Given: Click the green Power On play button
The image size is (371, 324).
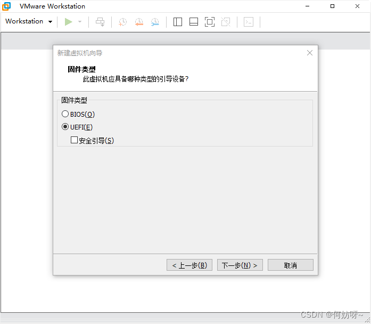Looking at the screenshot, I should [68, 22].
